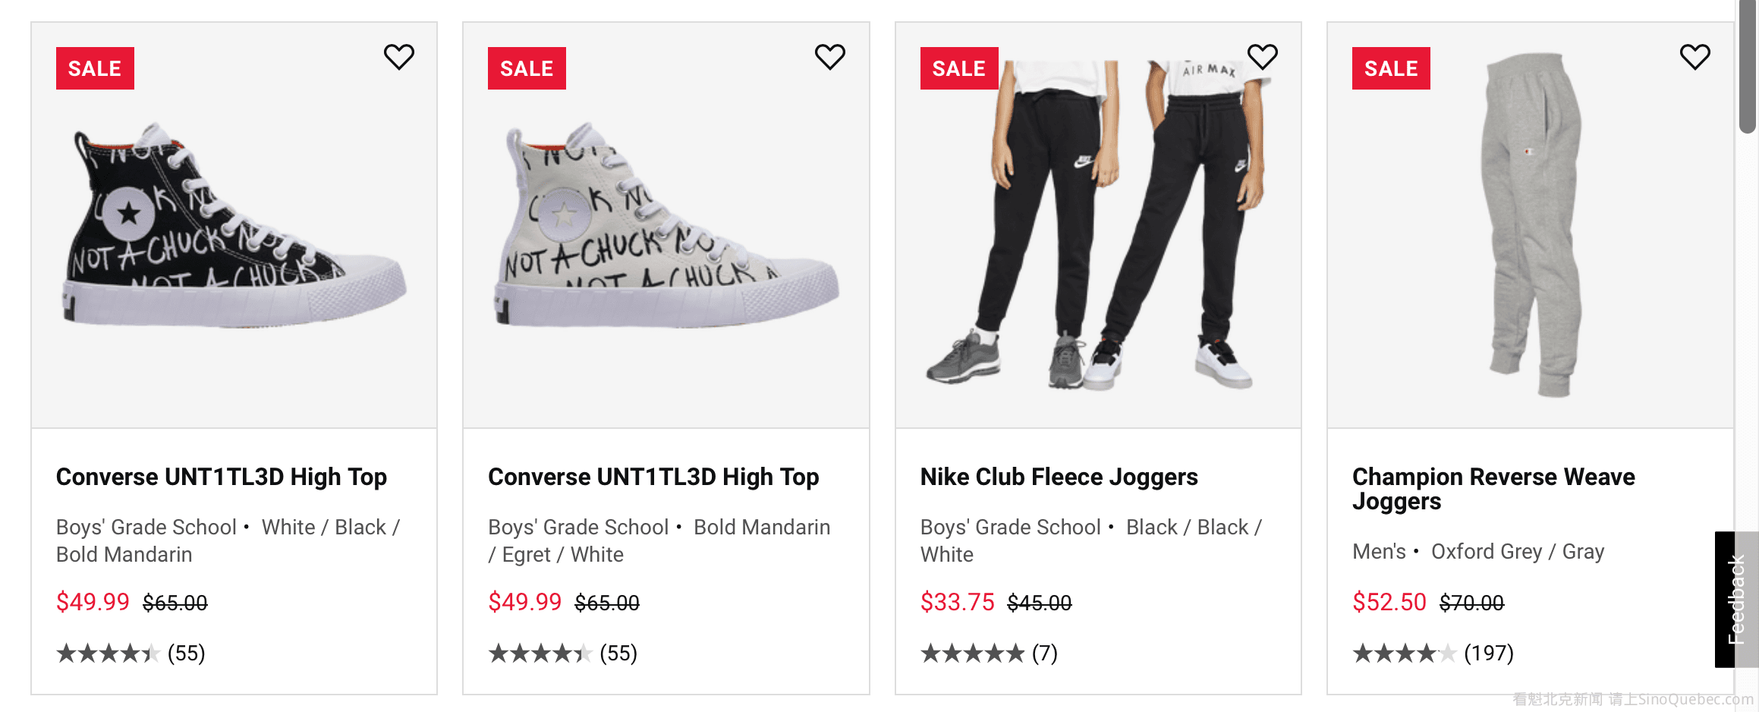This screenshot has height=712, width=1759.
Task: Click SALE badge on Nike joggers
Action: click(x=958, y=68)
